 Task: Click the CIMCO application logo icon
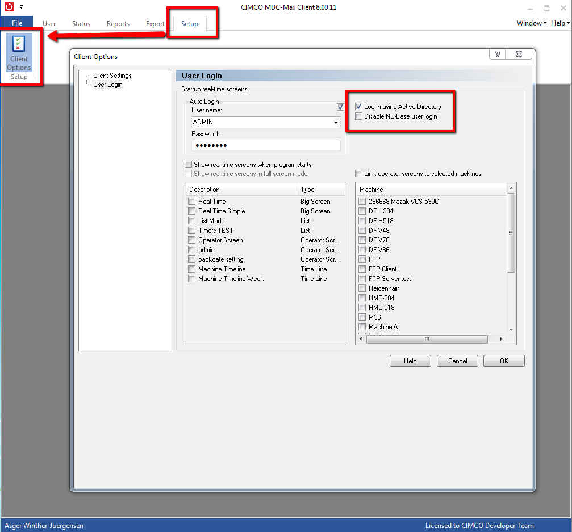point(9,7)
